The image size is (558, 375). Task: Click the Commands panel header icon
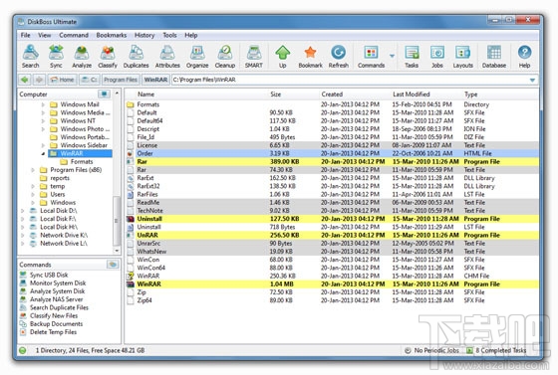click(113, 265)
